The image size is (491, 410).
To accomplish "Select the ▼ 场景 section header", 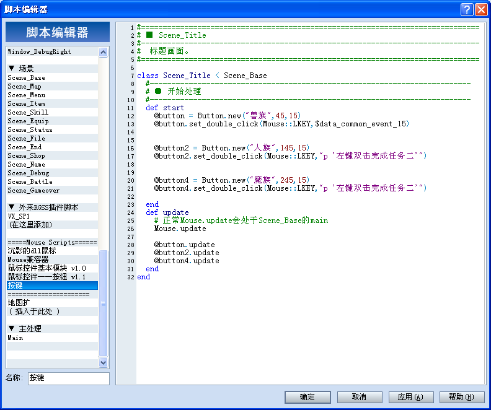I will pyautogui.click(x=52, y=69).
